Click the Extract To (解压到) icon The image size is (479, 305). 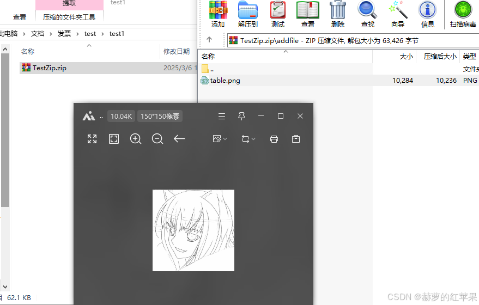[x=248, y=14]
